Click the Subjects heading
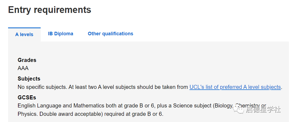 pos(29,79)
